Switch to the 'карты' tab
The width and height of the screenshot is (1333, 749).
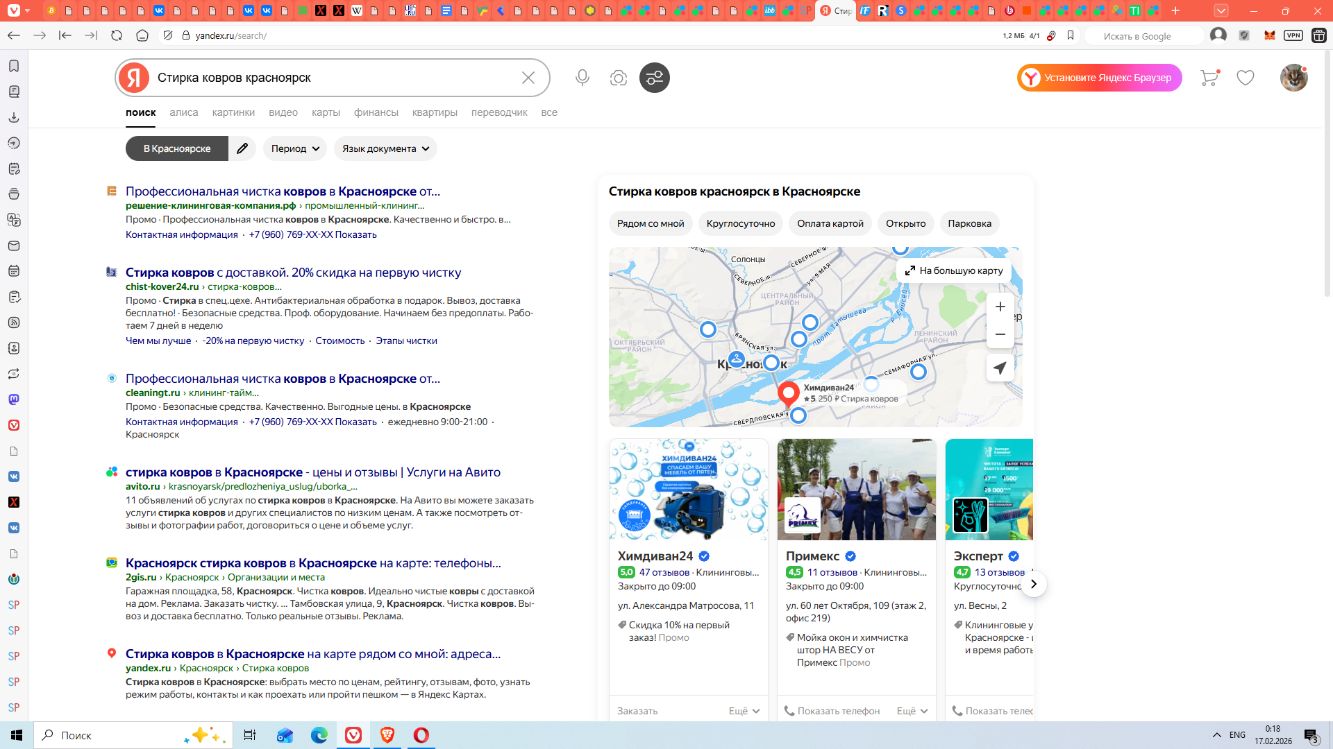[326, 112]
